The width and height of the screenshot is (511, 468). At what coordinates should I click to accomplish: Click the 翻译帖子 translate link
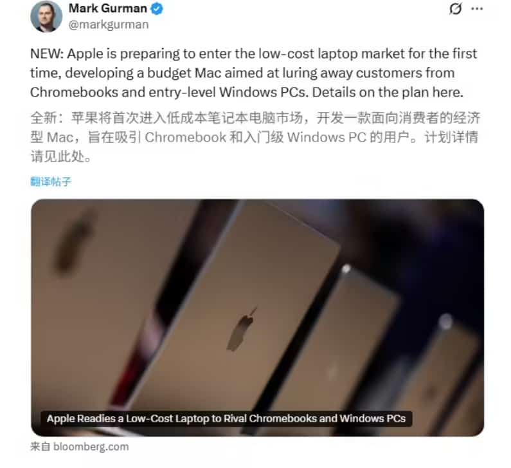pyautogui.click(x=51, y=182)
